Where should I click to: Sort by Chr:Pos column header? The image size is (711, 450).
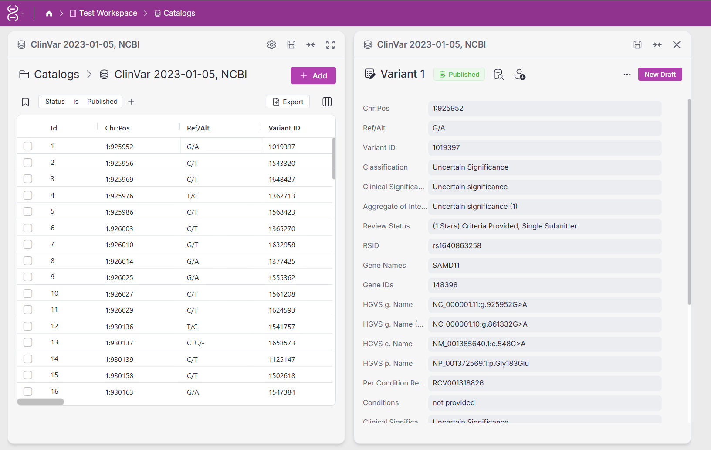(x=117, y=128)
